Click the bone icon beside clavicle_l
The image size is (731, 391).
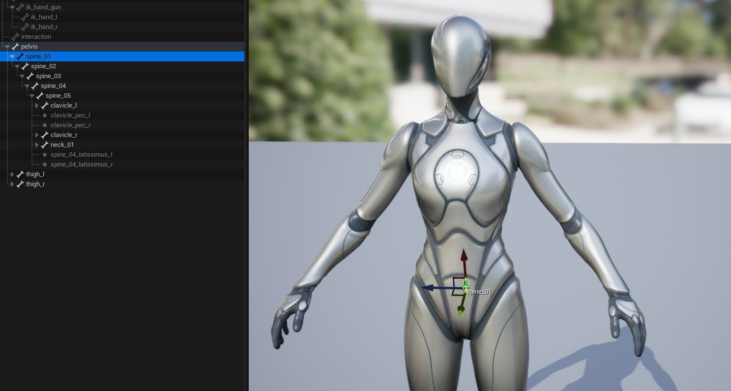[45, 106]
